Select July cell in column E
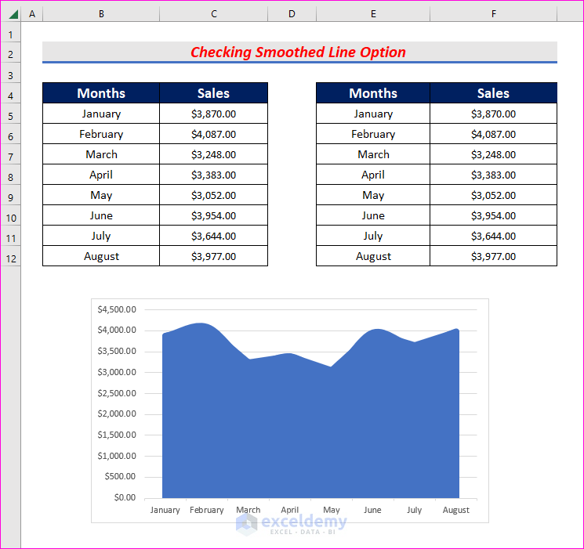This screenshot has height=549, width=584. [x=373, y=236]
